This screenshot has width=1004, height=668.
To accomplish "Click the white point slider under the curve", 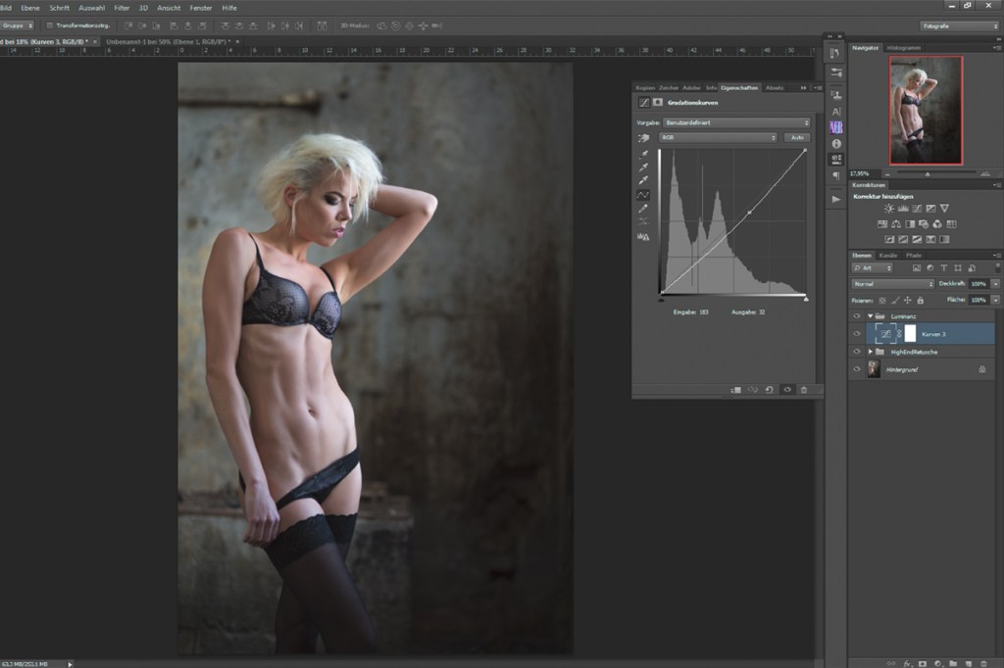I will click(806, 299).
